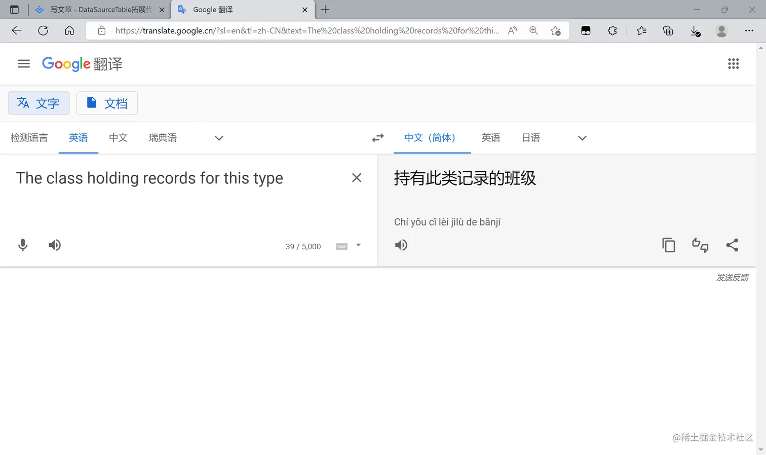The height and width of the screenshot is (455, 766).
Task: Click the scrollbar down arrow
Action: pyautogui.click(x=761, y=450)
